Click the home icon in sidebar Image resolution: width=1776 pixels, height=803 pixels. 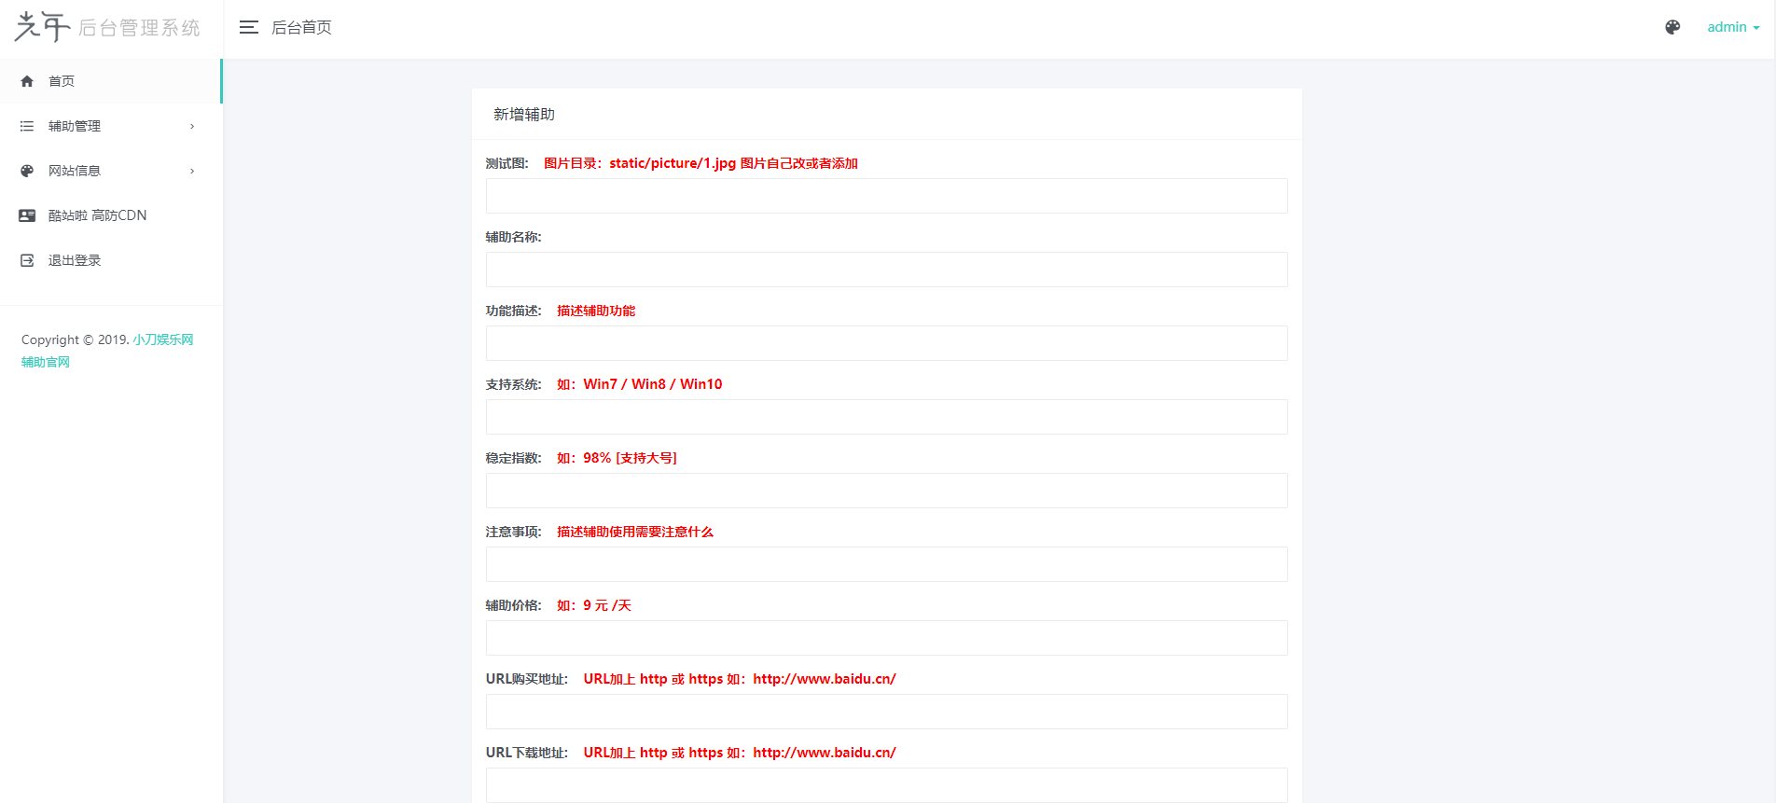(x=27, y=81)
